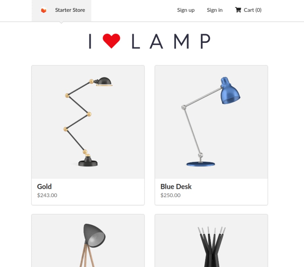Click the orange Starter Store logo icon
The image size is (304, 267).
(x=44, y=10)
